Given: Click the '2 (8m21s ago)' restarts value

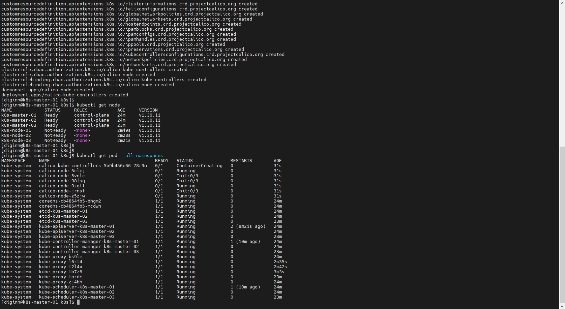Looking at the screenshot, I should click(248, 226).
